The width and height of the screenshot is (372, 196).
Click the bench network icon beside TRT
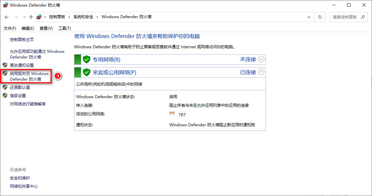(x=172, y=114)
